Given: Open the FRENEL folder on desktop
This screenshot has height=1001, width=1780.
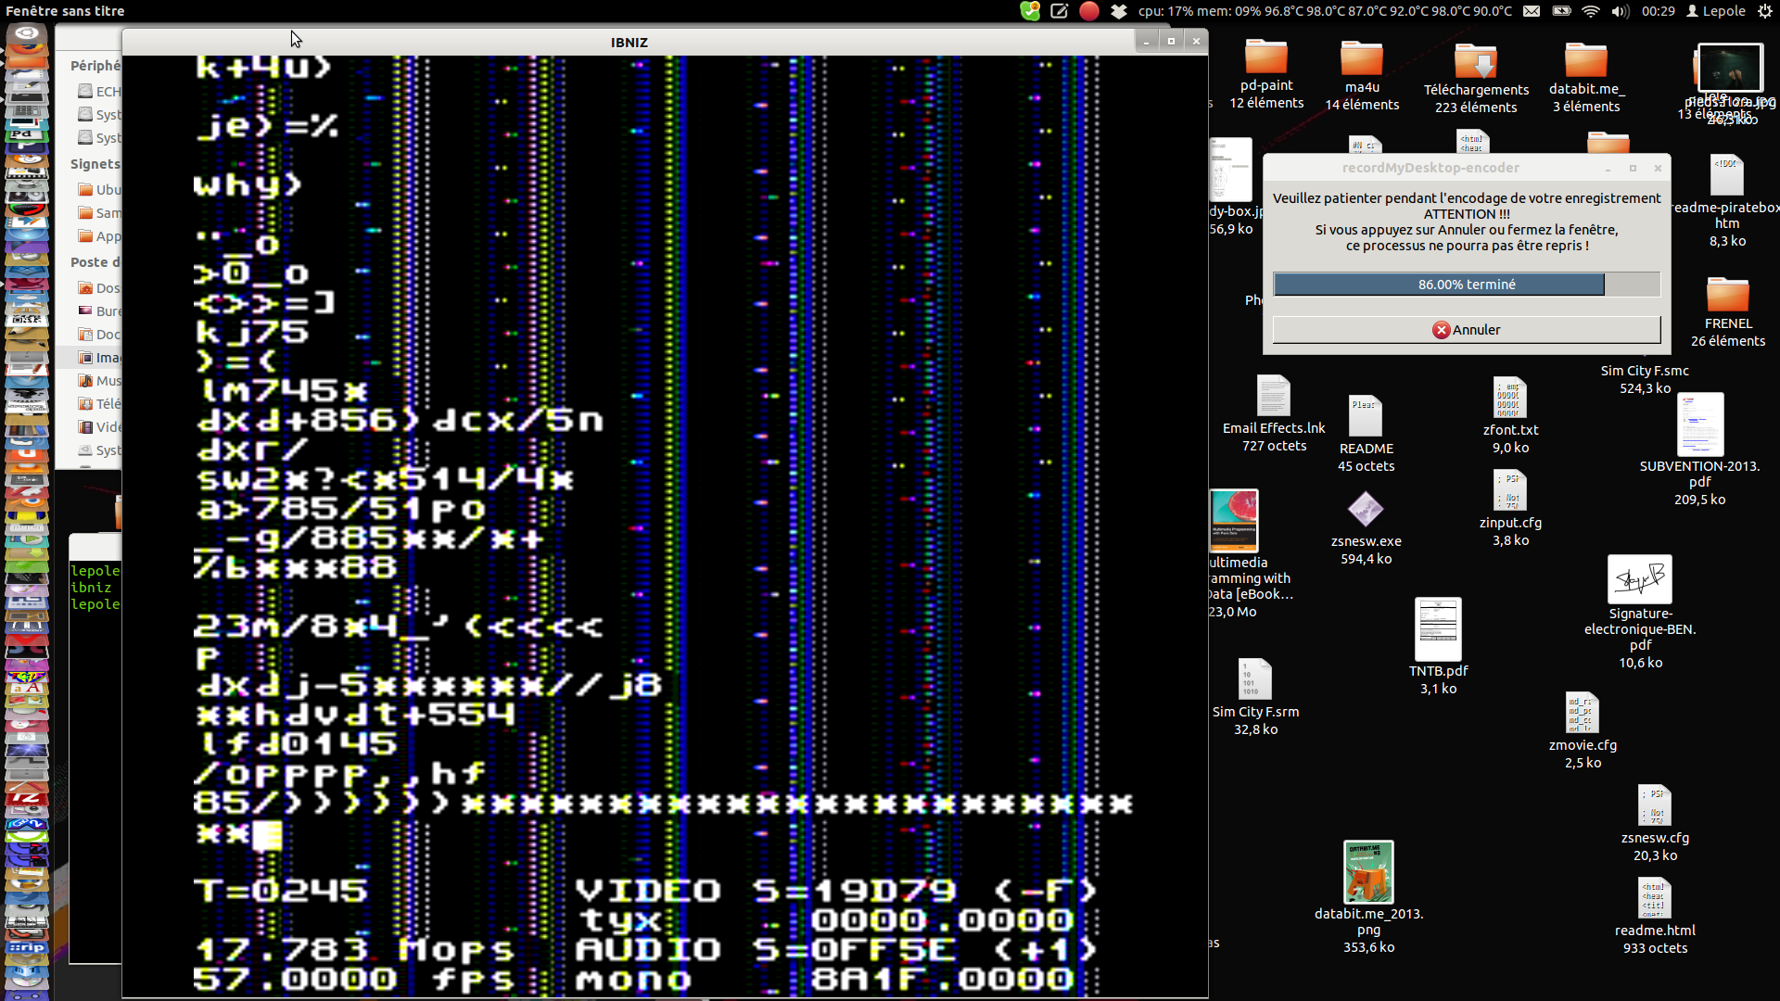Looking at the screenshot, I should point(1727,296).
